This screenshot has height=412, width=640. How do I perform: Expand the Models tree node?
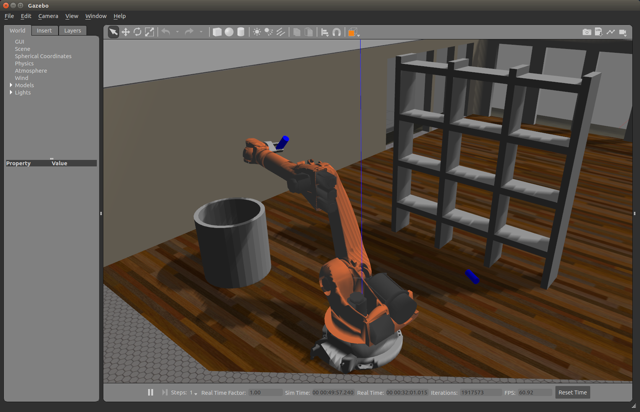pos(11,85)
